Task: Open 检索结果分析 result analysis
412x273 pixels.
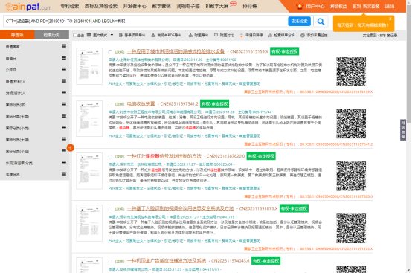Action: click(281, 35)
